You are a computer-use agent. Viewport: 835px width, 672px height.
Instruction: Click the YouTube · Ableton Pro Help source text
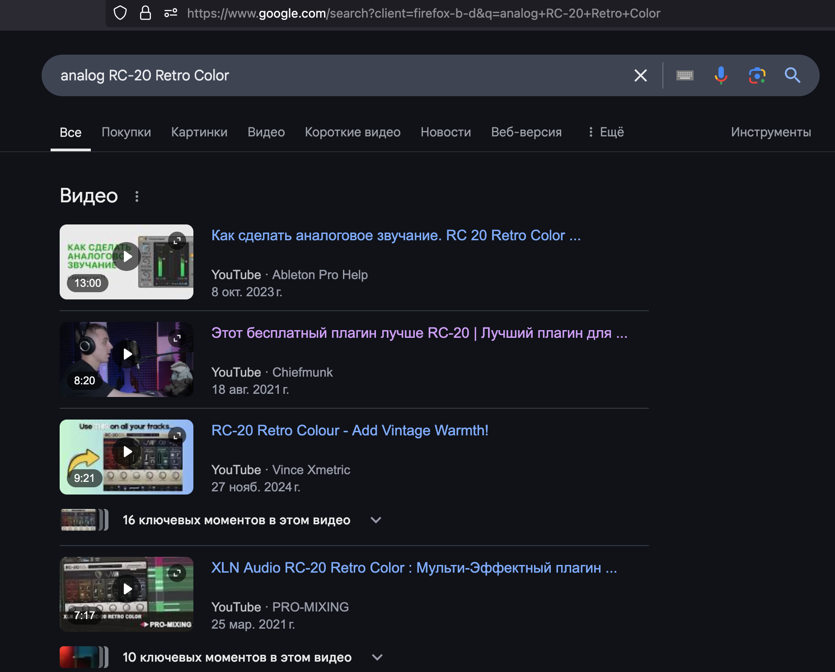[290, 275]
